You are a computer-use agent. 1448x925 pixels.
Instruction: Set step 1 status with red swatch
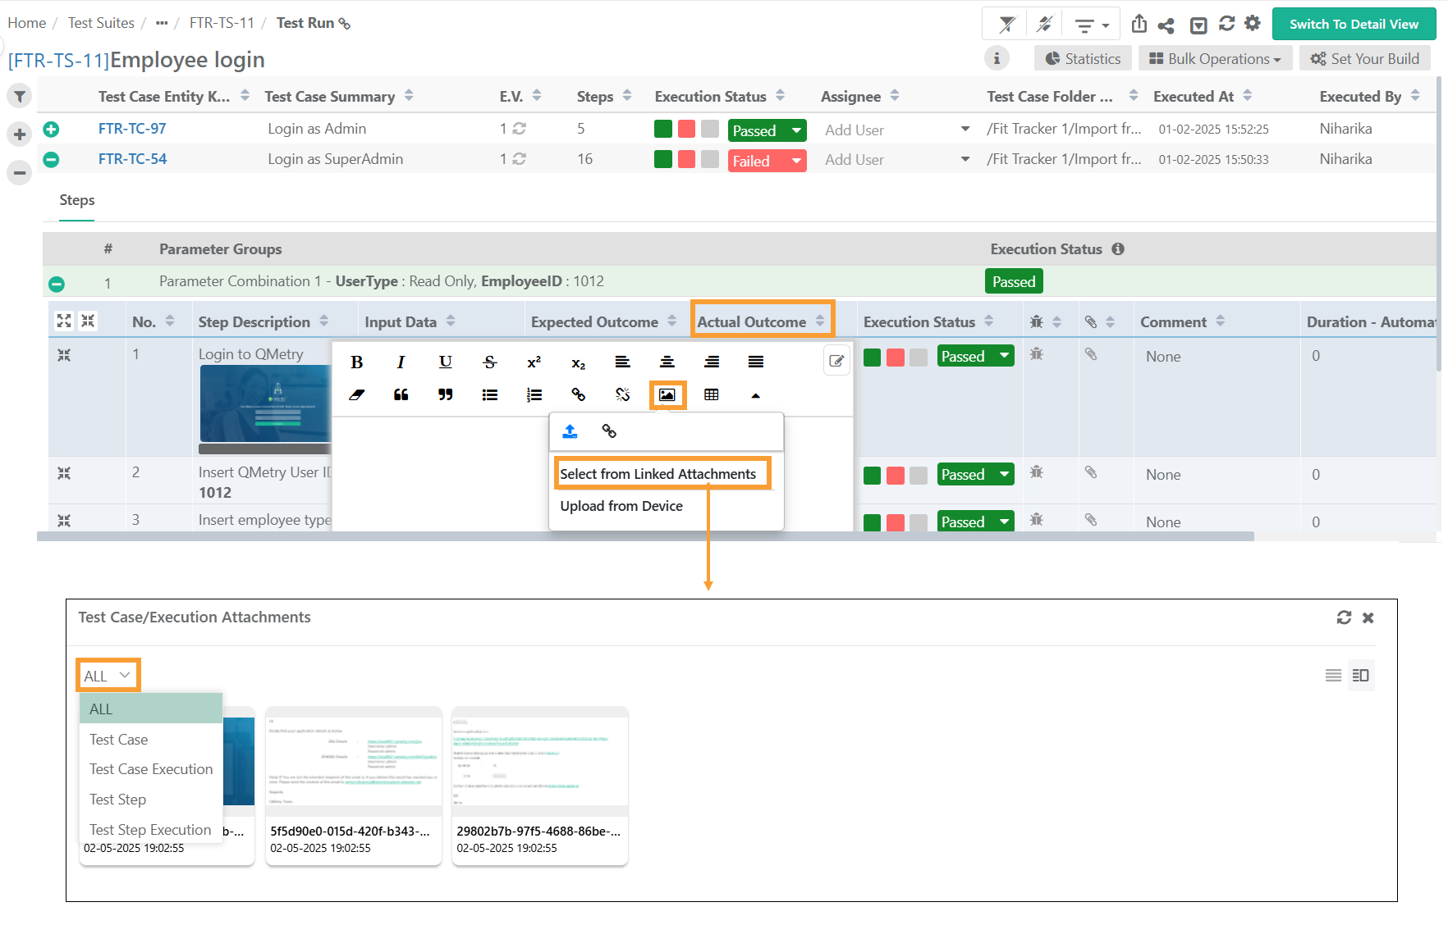point(895,358)
